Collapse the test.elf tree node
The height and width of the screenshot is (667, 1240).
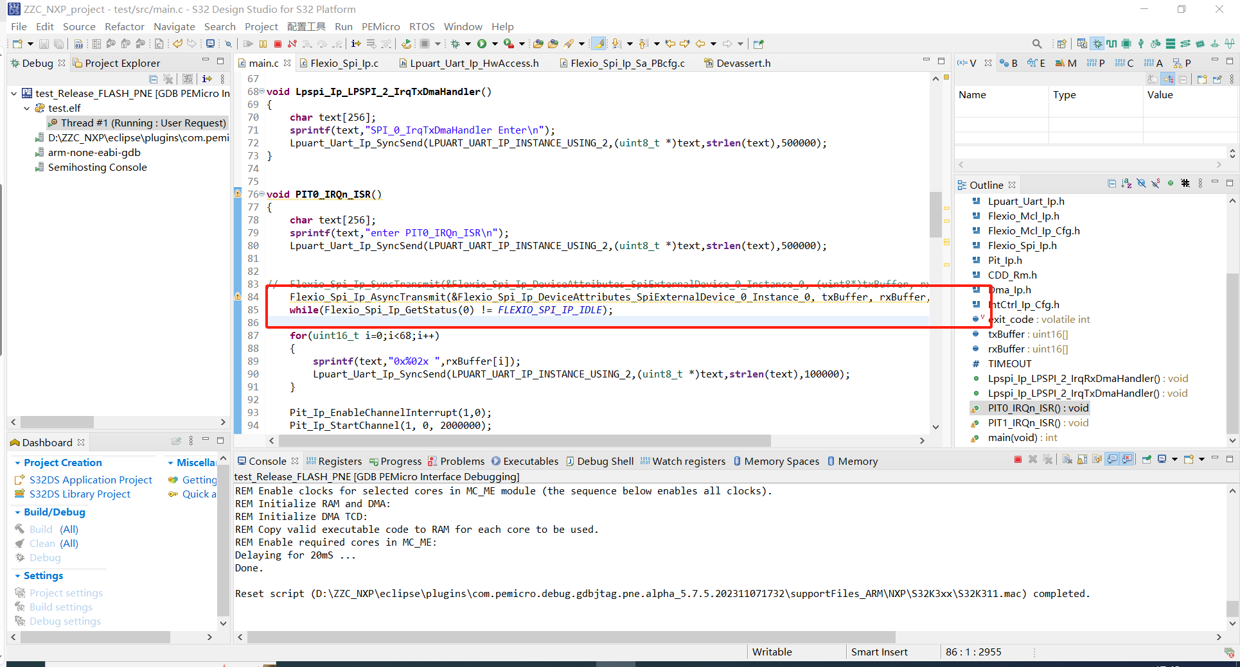[26, 108]
